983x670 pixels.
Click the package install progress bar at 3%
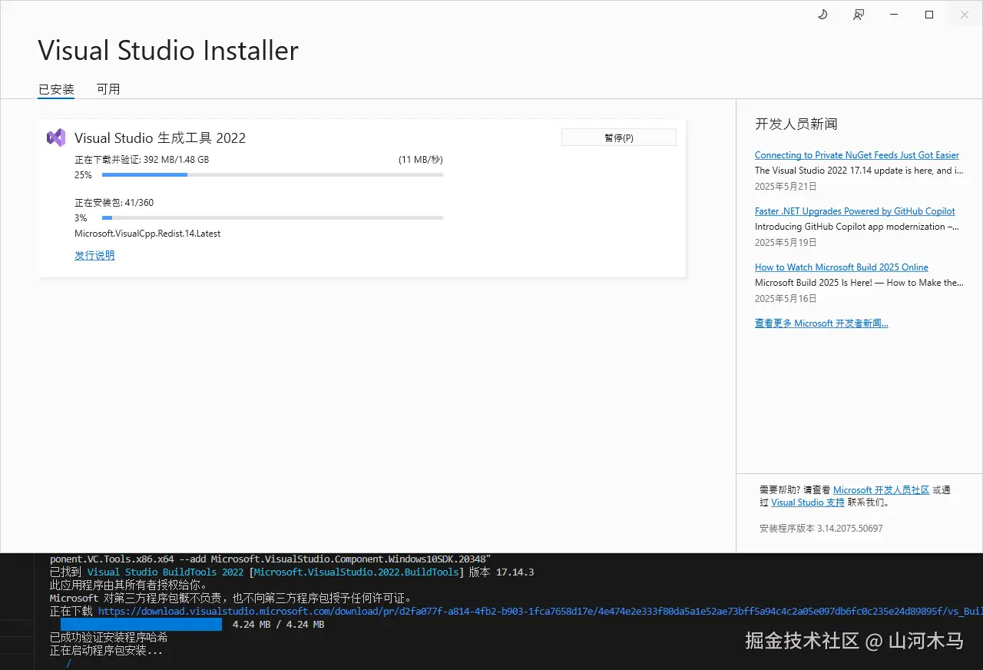[x=273, y=218]
